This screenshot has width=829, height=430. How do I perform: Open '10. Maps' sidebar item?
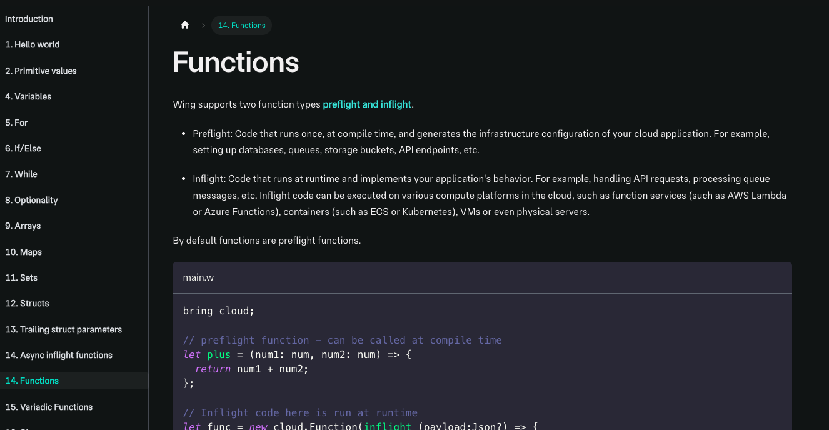click(x=24, y=252)
